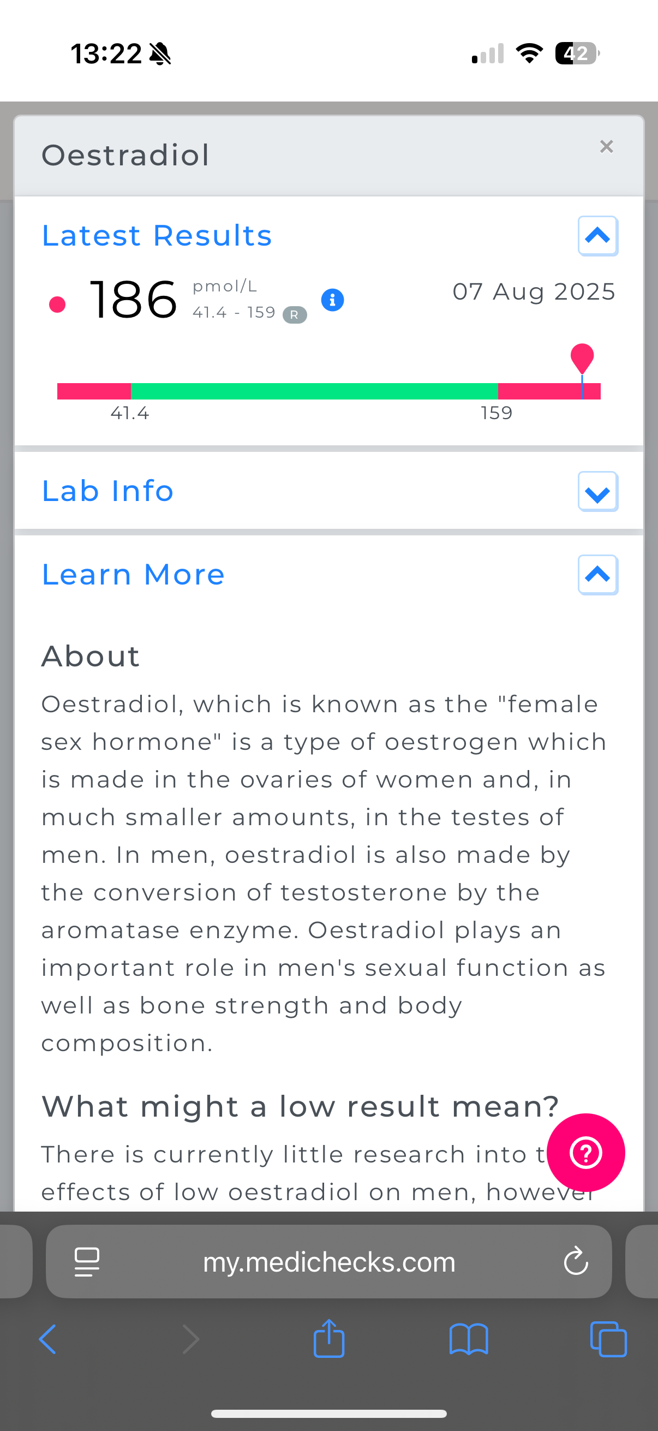Tap the Latest Results heading

point(157,236)
